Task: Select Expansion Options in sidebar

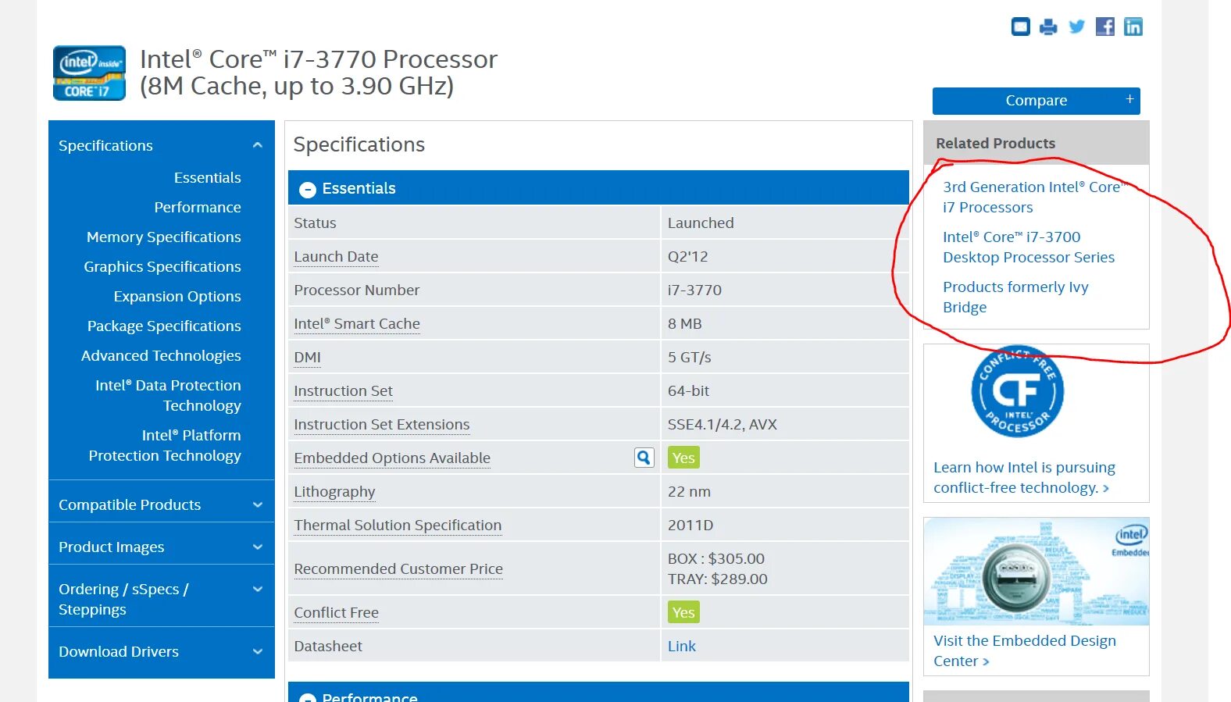Action: coord(177,297)
